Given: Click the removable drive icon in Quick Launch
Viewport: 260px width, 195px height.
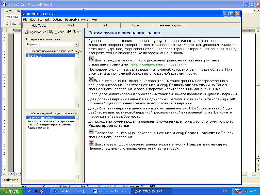Looking at the screenshot, I should click(29, 191).
